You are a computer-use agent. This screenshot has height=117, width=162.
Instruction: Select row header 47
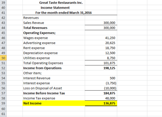point(3,43)
